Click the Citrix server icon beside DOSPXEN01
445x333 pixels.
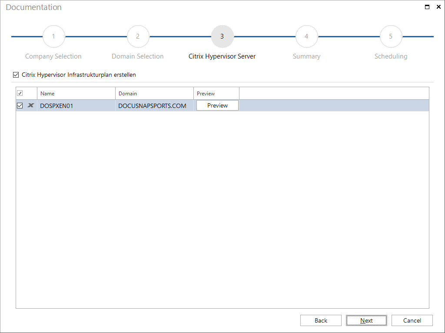tap(31, 105)
